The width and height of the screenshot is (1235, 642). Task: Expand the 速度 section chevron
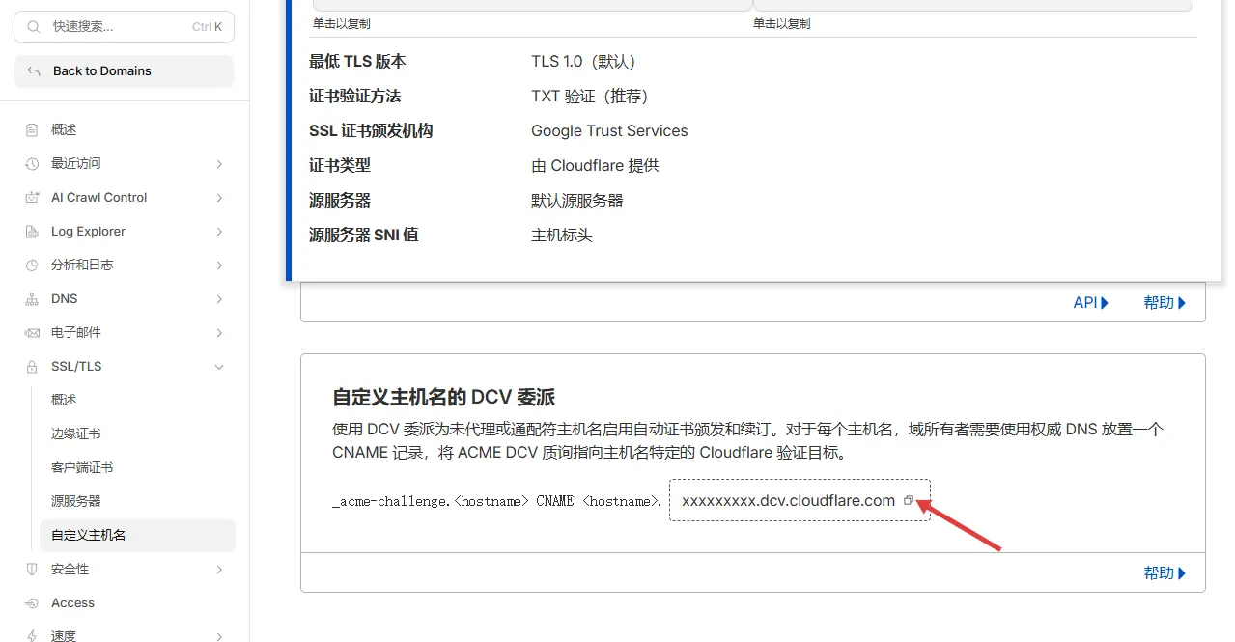[219, 635]
